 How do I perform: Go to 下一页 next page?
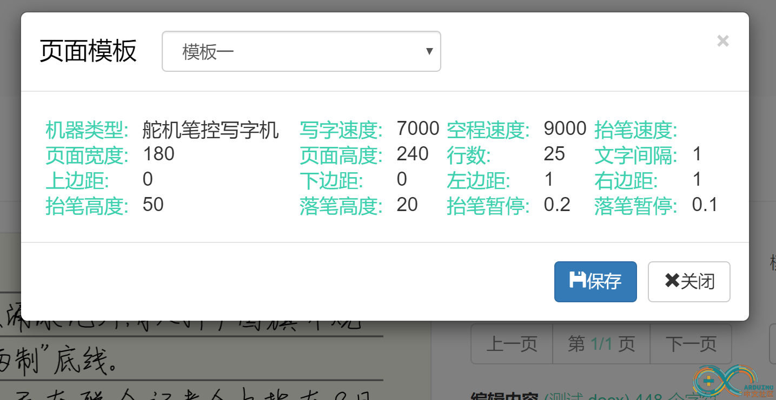click(x=691, y=344)
